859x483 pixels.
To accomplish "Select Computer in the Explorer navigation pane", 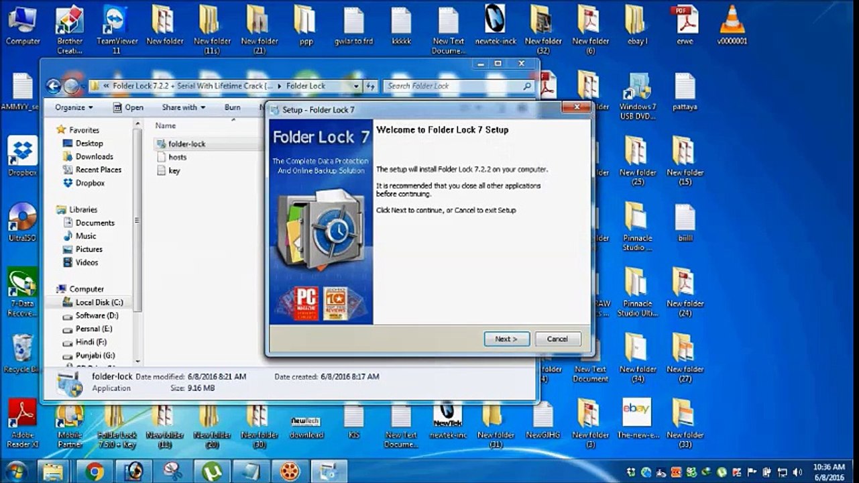I will click(x=80, y=289).
